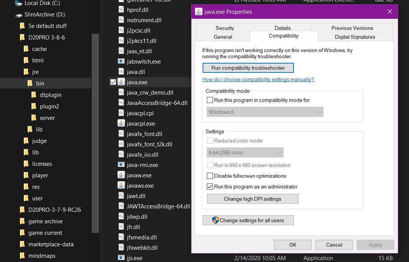
Task: Click the D20PRO 3-8-6 folder icon
Action: 22,38
